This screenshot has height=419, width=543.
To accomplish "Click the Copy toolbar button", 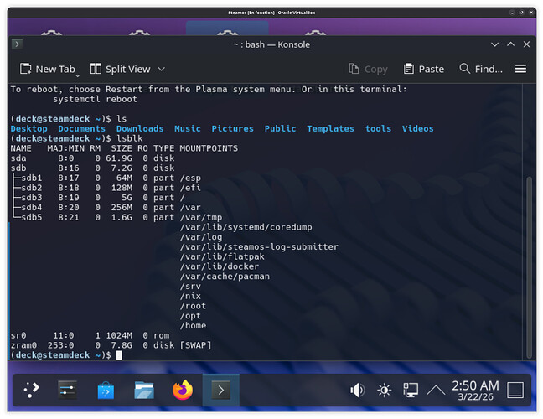I will coord(368,69).
